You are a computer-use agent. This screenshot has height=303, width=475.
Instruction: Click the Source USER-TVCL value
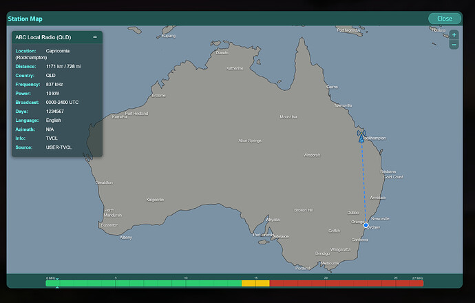coord(59,147)
